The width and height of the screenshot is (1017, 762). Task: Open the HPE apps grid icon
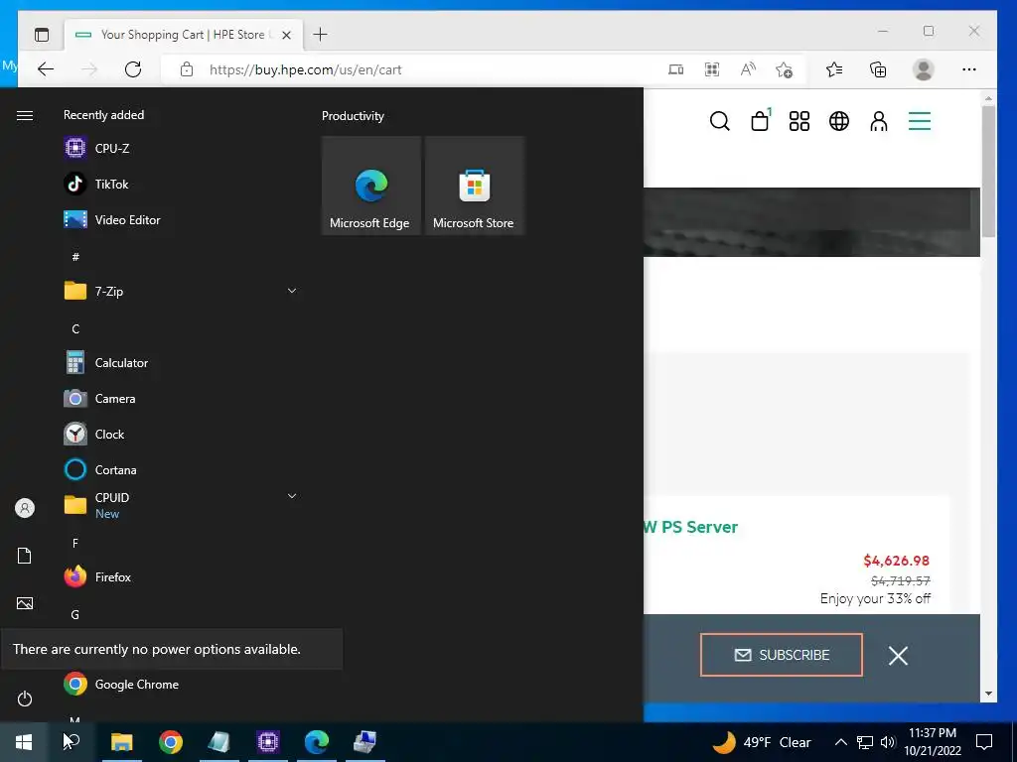pos(799,121)
